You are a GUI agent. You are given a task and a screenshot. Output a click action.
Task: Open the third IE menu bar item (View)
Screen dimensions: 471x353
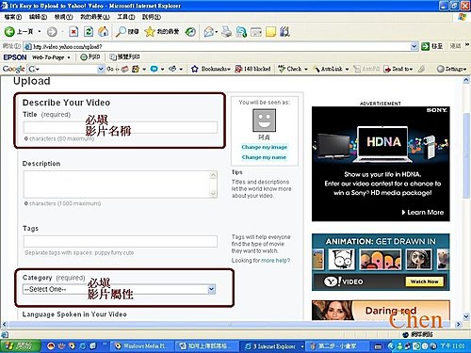point(63,17)
